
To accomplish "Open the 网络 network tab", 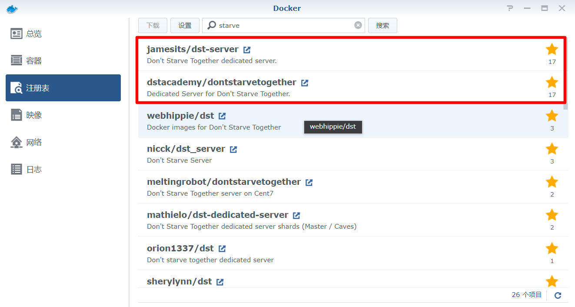I will pyautogui.click(x=63, y=142).
